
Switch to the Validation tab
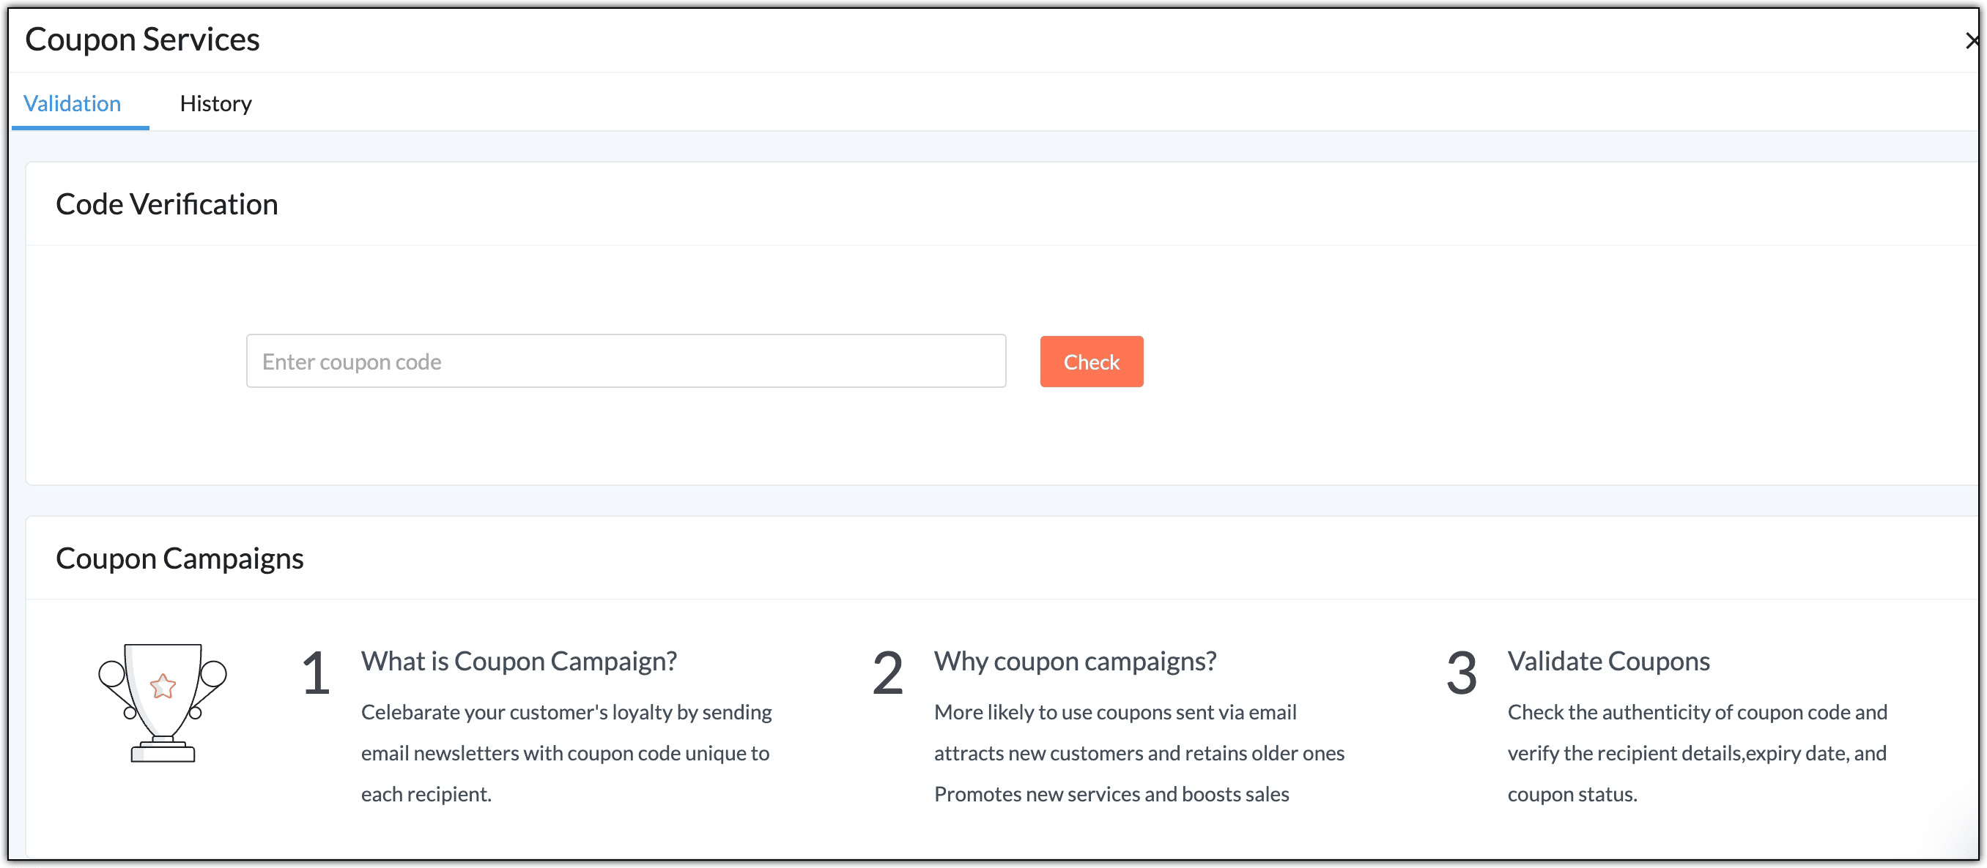click(x=72, y=103)
